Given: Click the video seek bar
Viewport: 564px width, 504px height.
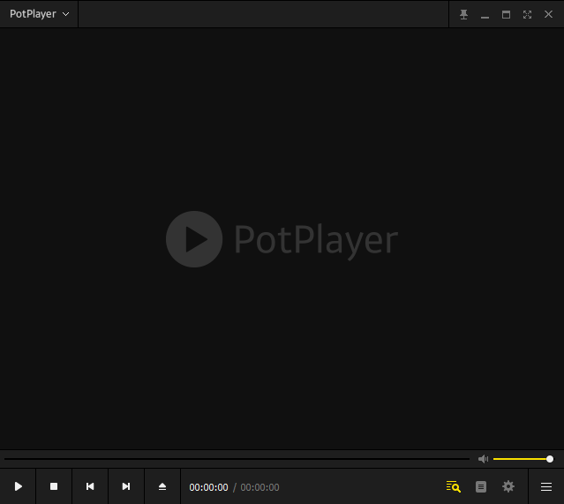Looking at the screenshot, I should (x=237, y=459).
